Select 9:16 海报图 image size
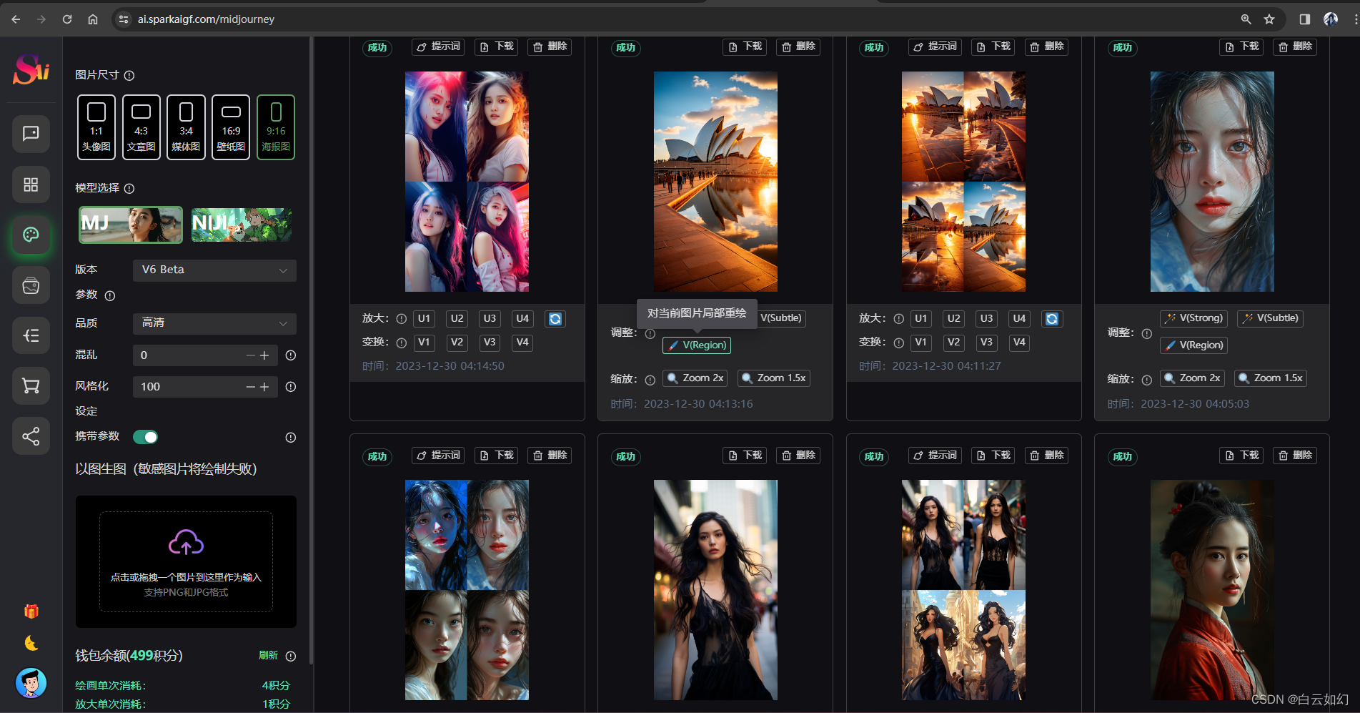The height and width of the screenshot is (713, 1360). [276, 127]
